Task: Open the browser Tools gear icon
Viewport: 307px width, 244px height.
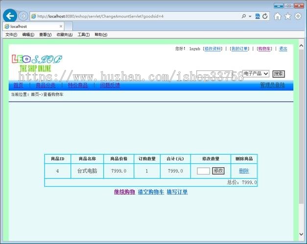Action: pos(298,16)
